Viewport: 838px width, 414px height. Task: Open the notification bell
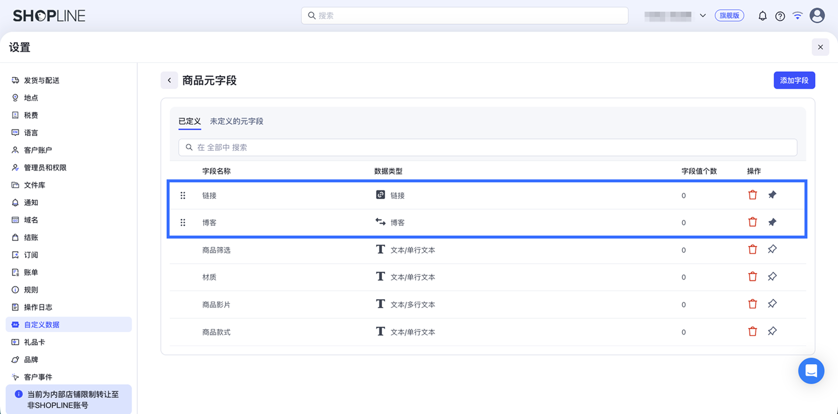(762, 16)
